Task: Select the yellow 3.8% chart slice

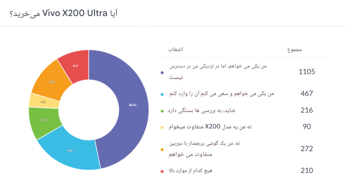Action: pos(43,102)
